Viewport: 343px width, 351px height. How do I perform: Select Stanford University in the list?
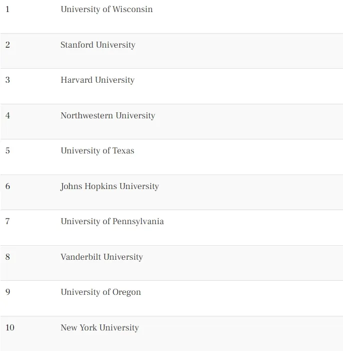98,45
